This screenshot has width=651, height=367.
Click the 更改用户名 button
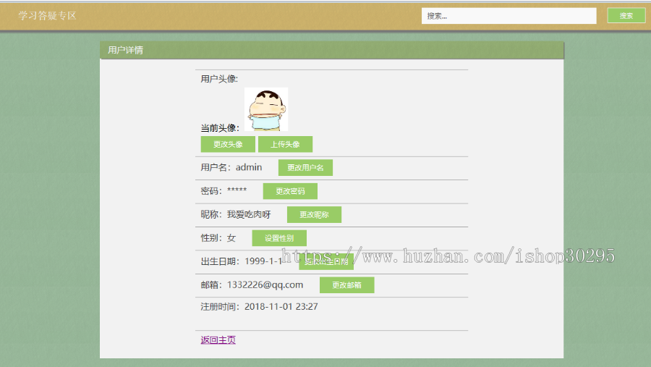click(305, 167)
